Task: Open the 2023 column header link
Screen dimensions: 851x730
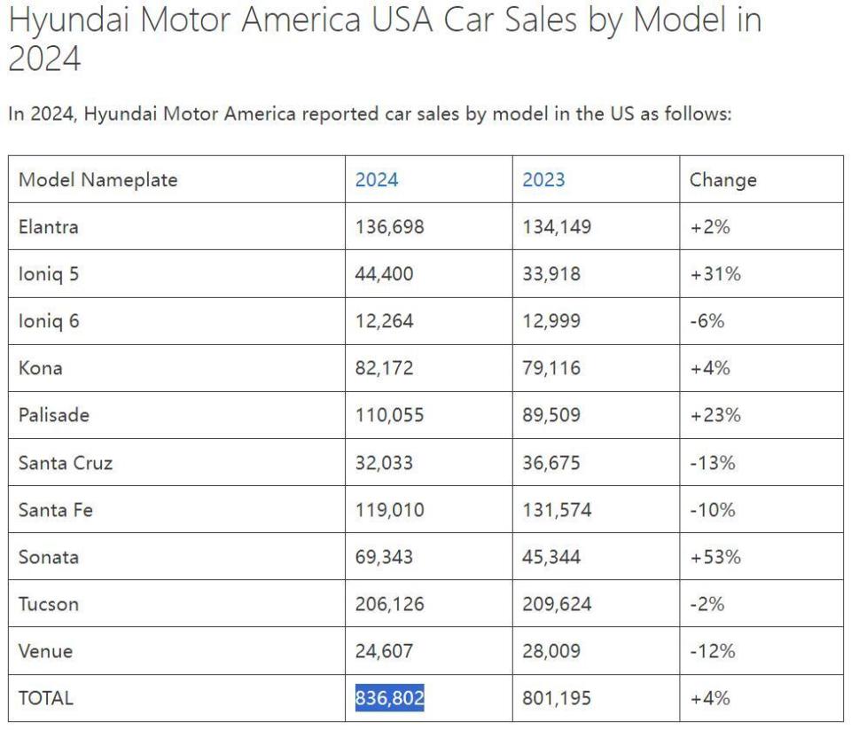Action: point(543,180)
